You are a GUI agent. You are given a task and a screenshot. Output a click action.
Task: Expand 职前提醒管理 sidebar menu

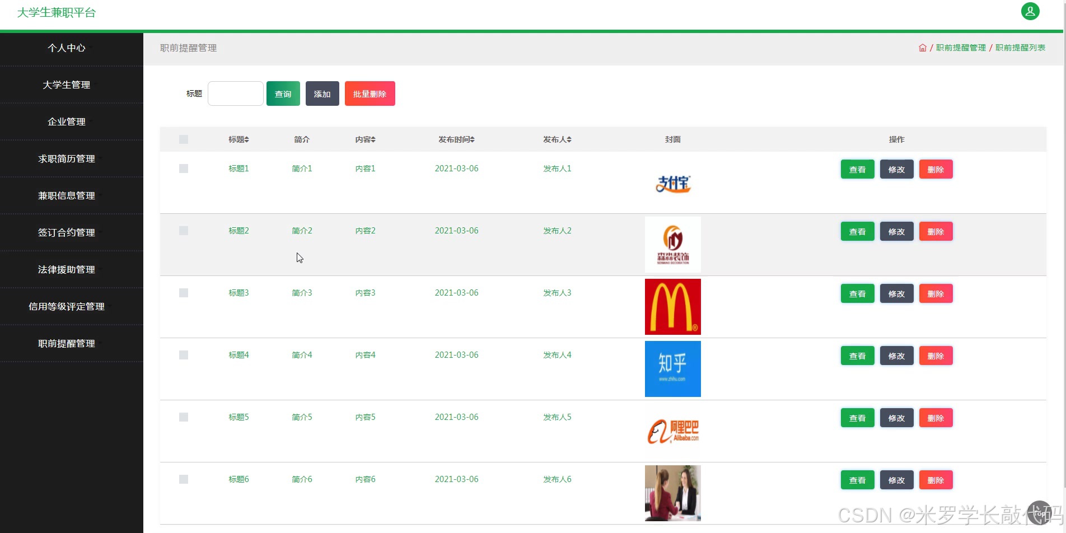72,344
